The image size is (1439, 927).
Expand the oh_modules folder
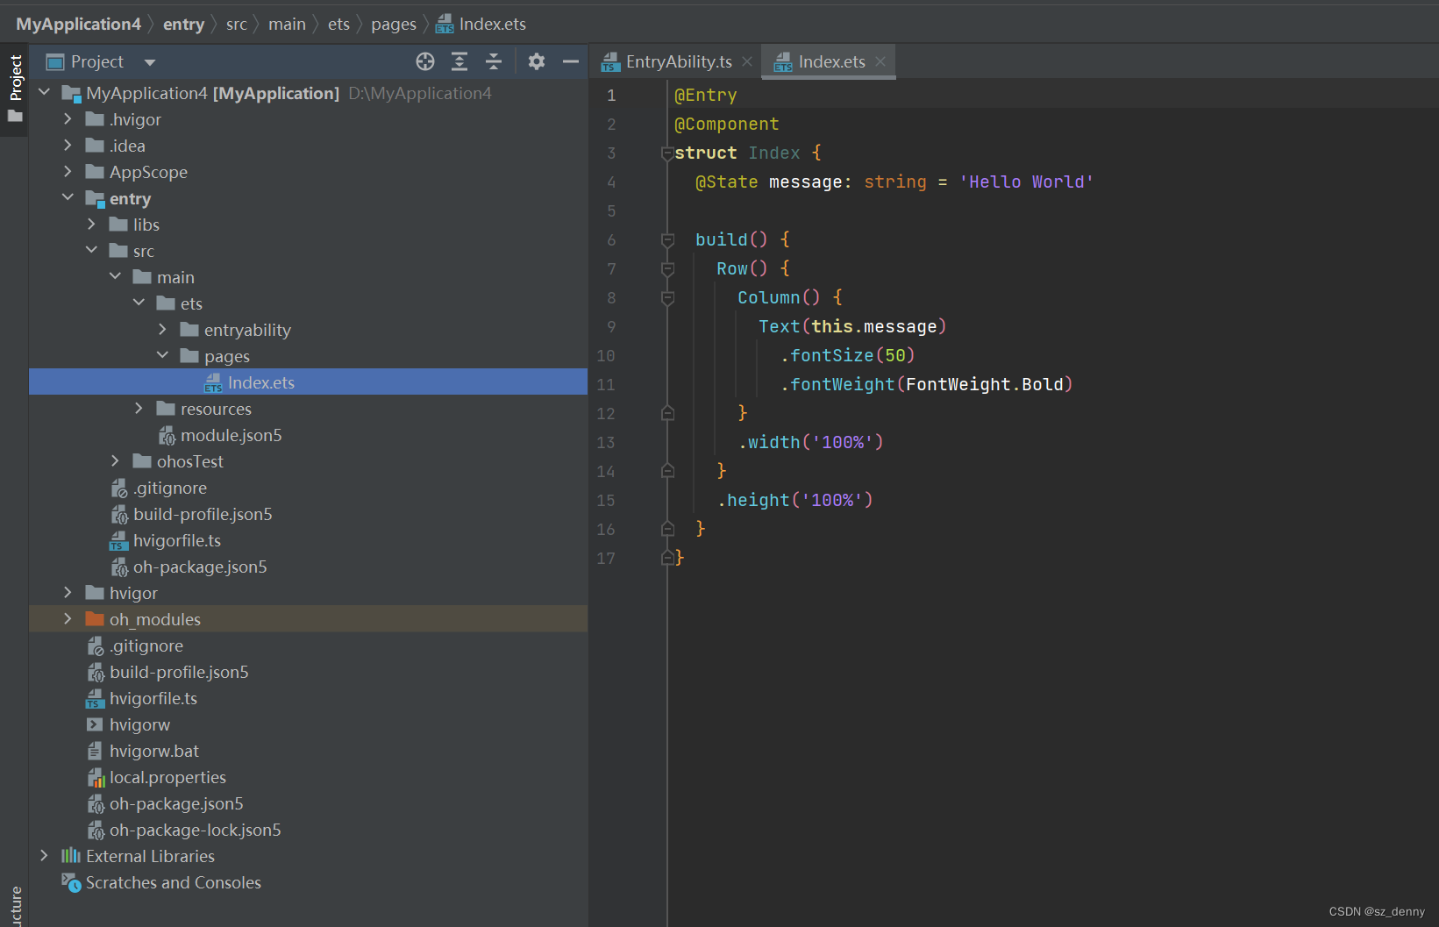[68, 618]
